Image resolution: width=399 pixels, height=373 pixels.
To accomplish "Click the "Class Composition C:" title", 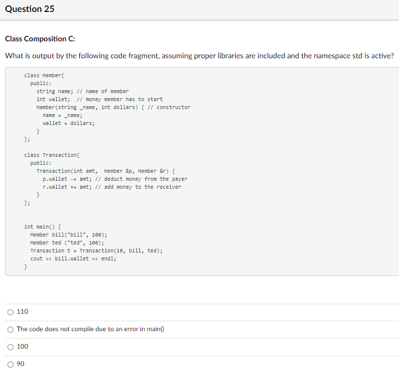I will point(40,39).
